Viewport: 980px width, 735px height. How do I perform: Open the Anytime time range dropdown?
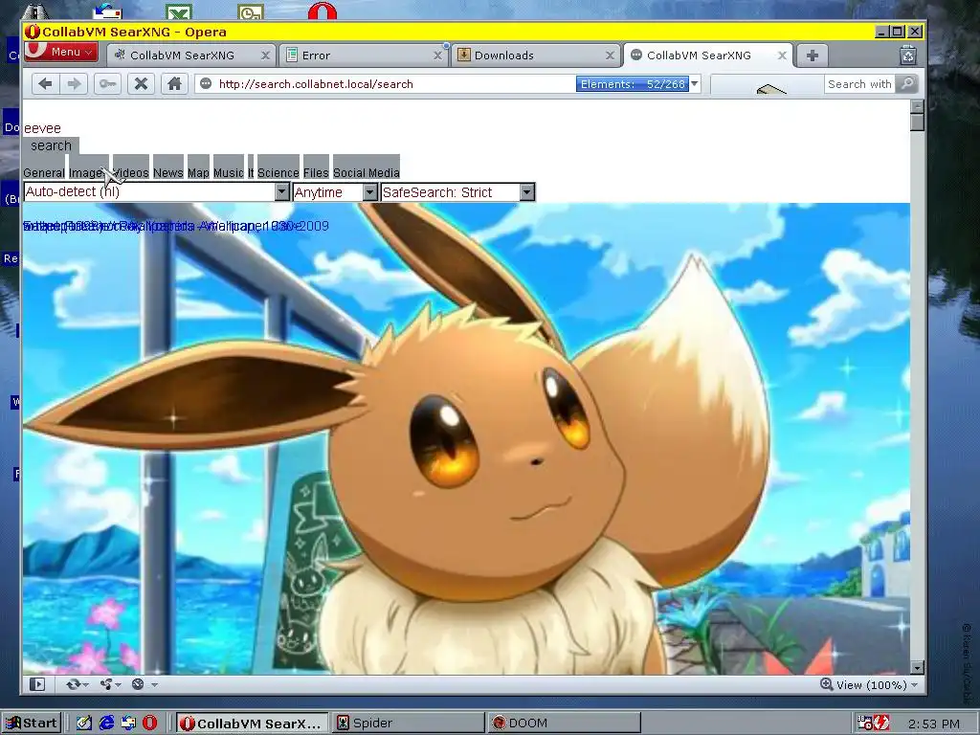[335, 191]
